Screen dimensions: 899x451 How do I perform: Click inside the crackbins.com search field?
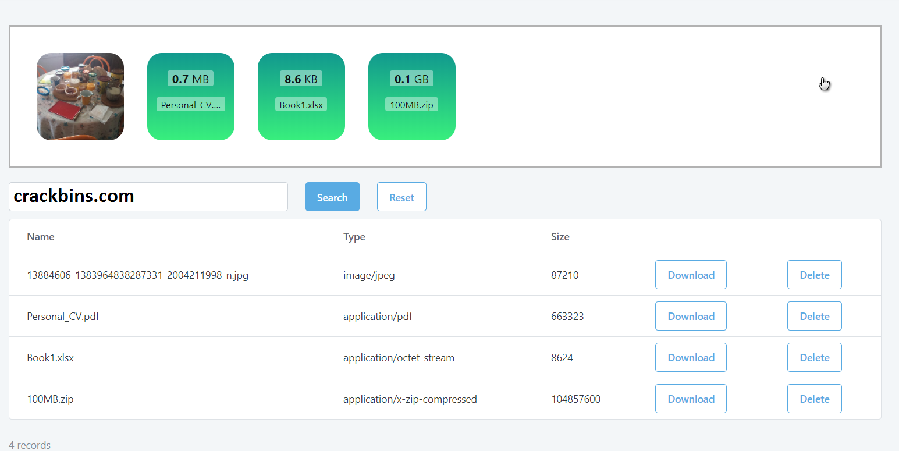click(x=148, y=197)
